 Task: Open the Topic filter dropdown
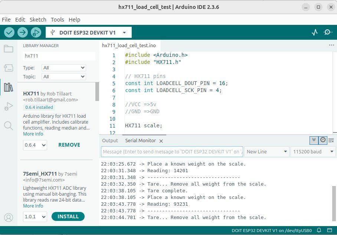(64, 77)
